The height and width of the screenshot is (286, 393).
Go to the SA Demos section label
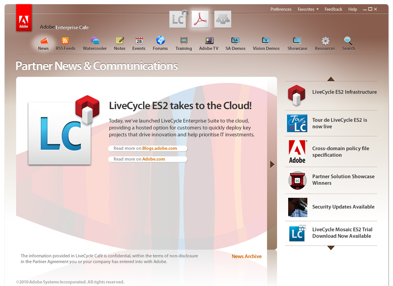235,48
